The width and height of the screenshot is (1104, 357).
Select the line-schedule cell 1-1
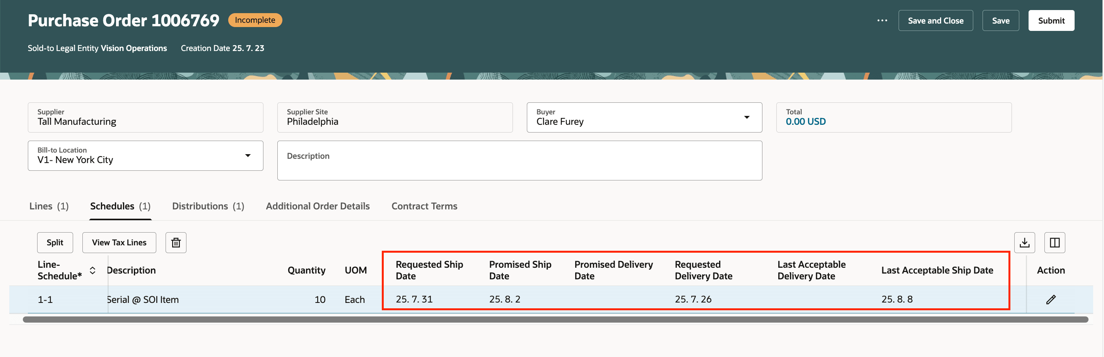coord(45,300)
